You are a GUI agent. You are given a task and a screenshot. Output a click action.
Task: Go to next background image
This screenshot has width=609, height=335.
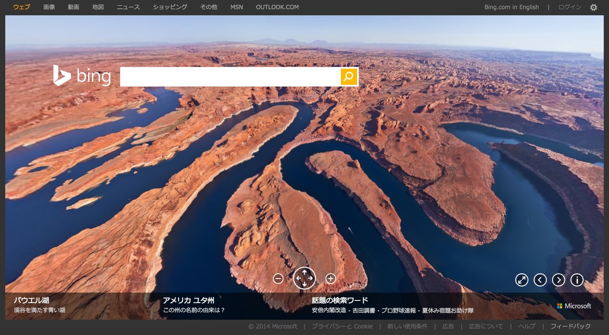(559, 280)
